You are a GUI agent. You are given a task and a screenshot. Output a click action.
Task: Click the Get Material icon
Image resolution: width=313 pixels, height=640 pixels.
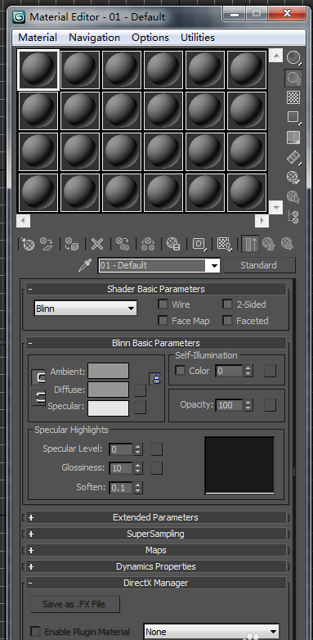click(x=28, y=244)
